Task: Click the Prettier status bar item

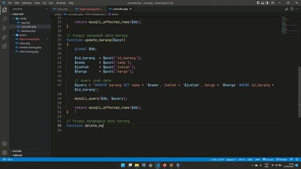Action: click(282, 160)
